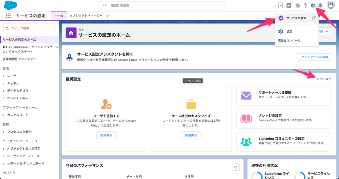The width and height of the screenshot is (339, 179).
Task: Switch to the オブジェクトマネージャ tab
Action: 86,16
